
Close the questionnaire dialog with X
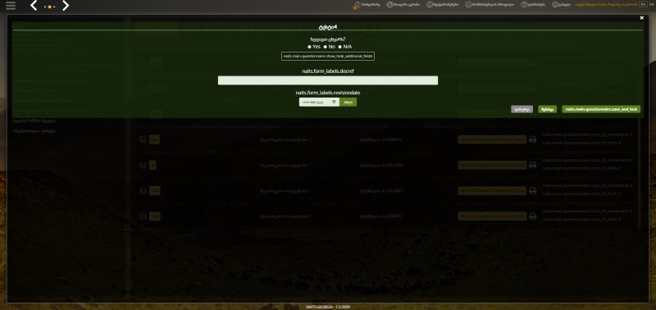[642, 18]
